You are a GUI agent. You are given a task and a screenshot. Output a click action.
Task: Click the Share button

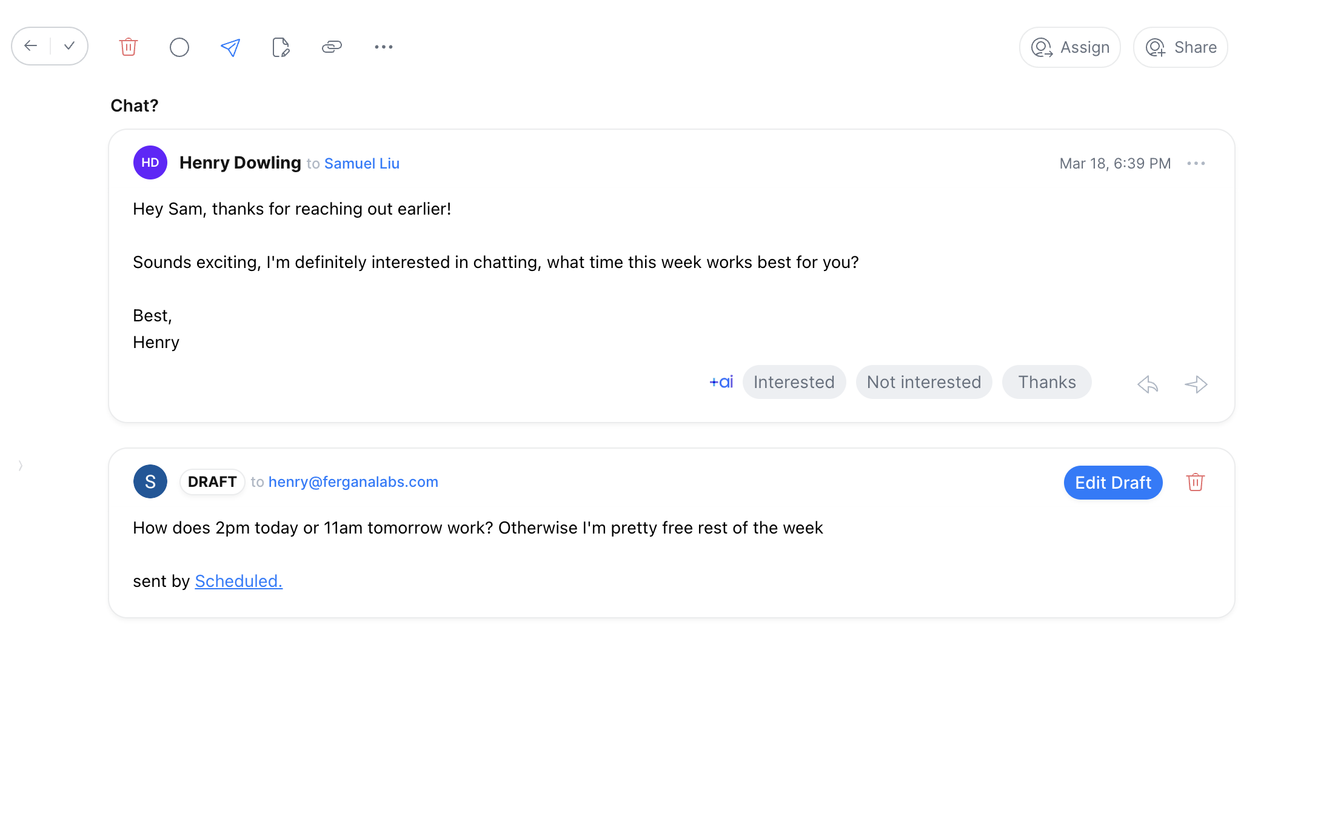(x=1180, y=47)
